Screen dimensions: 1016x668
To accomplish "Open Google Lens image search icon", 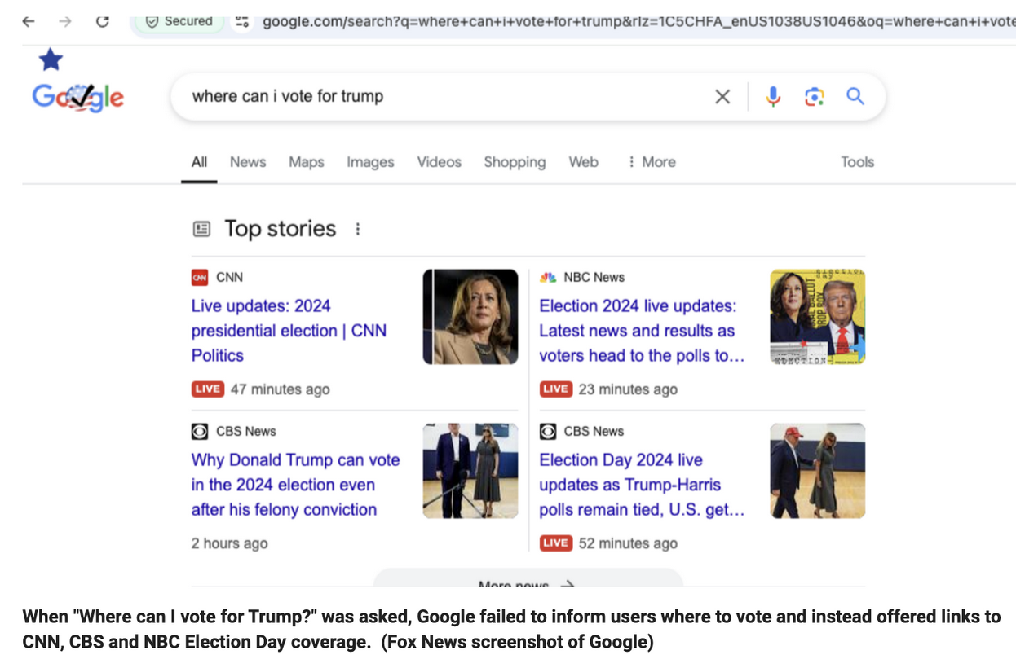I will [814, 97].
